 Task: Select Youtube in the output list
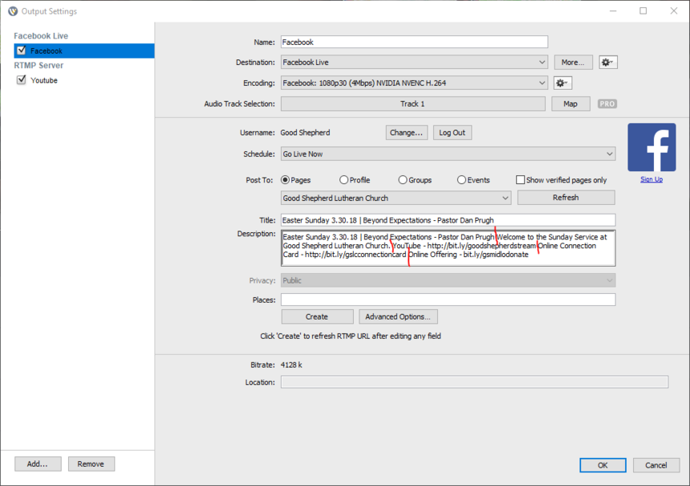click(44, 80)
